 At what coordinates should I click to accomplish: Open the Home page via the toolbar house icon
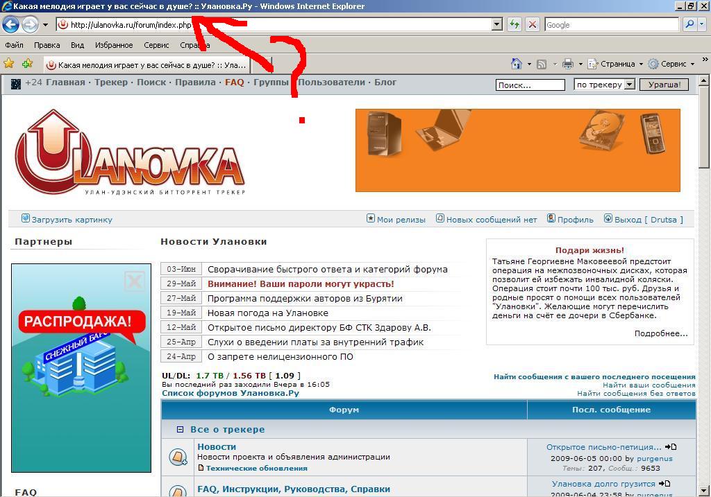(x=517, y=62)
